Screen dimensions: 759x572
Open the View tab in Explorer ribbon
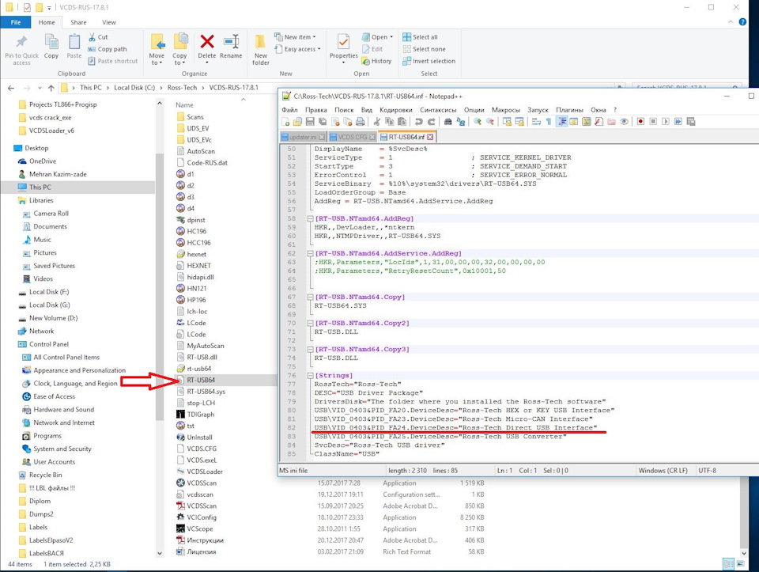pyautogui.click(x=109, y=22)
